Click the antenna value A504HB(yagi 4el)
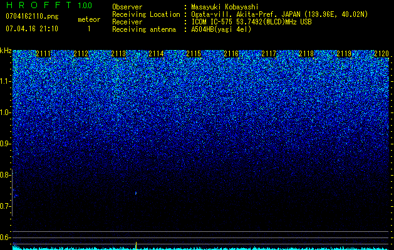 (221, 29)
